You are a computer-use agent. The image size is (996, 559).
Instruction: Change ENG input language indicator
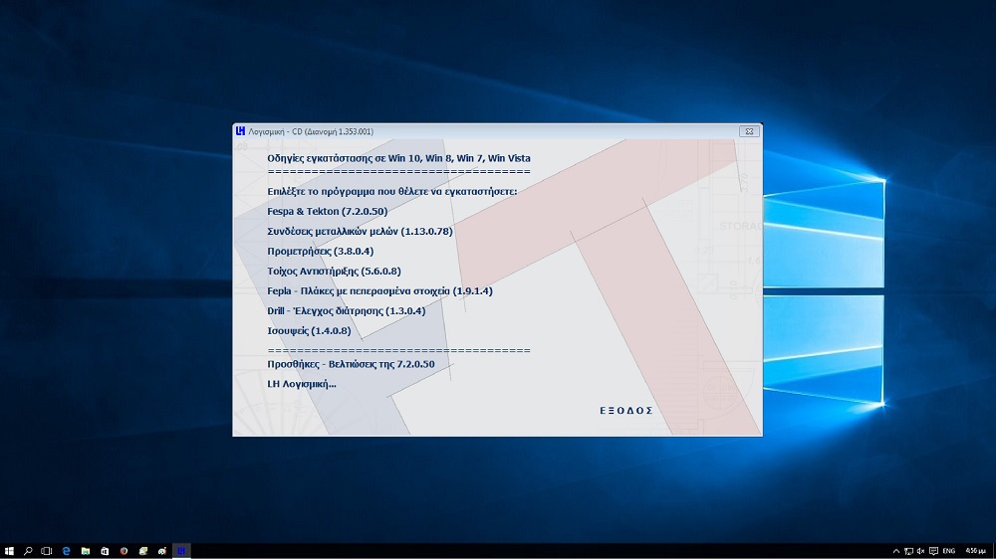949,551
